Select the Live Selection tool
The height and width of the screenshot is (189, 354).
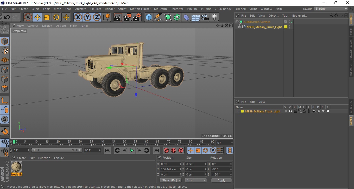coord(28,17)
